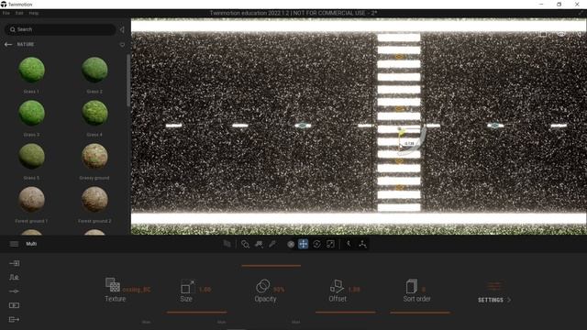Viewport: 587px width, 330px height.
Task: Activate the Scale gizmo tool
Action: click(x=330, y=244)
